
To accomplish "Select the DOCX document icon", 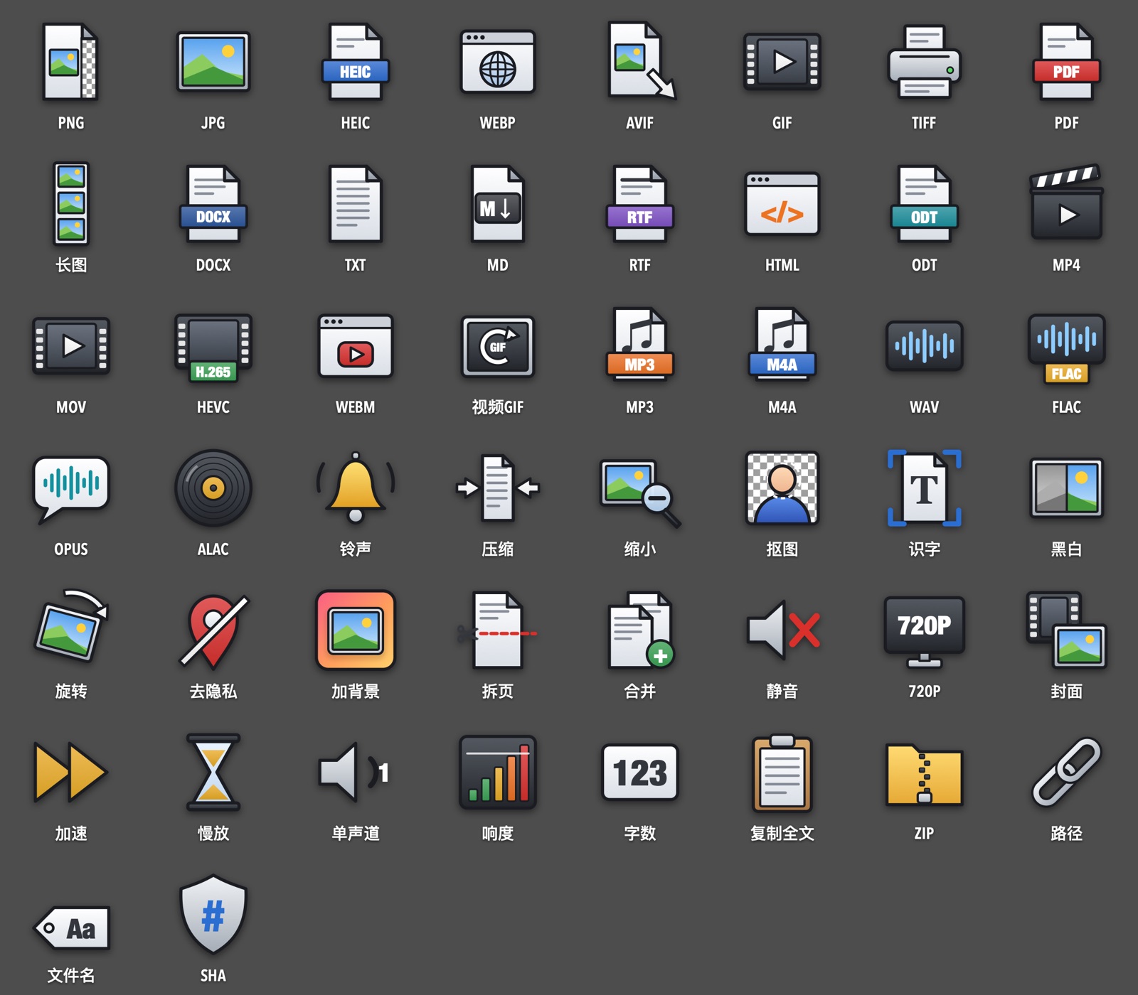I will (213, 204).
